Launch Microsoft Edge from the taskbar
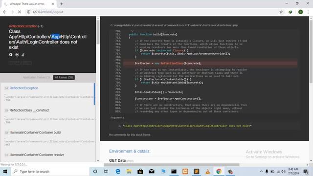Image resolution: width=313 pixels, height=176 pixels. (118, 172)
